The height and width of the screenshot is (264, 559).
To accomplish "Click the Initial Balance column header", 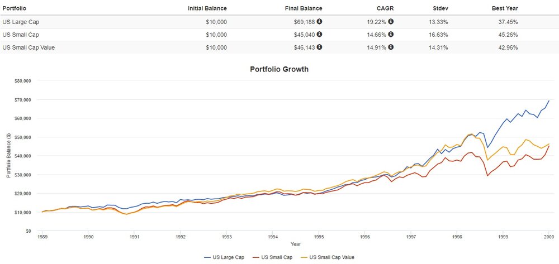I will click(x=208, y=8).
